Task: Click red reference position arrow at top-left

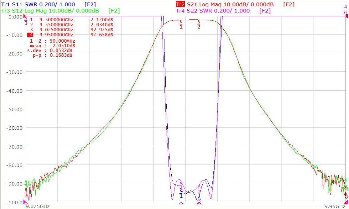Action: [x=25, y=16]
